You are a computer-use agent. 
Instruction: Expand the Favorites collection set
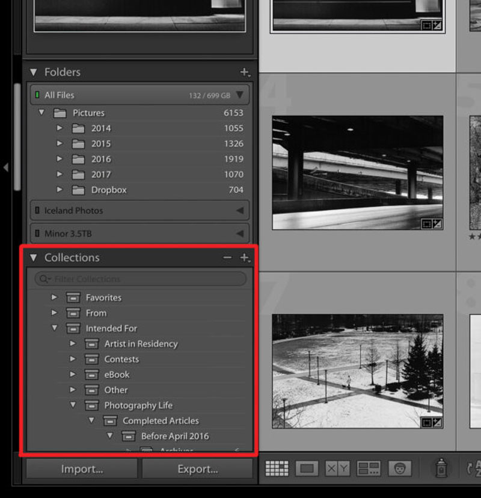click(55, 297)
